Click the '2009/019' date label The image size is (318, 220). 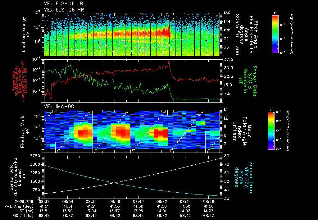[24, 202]
